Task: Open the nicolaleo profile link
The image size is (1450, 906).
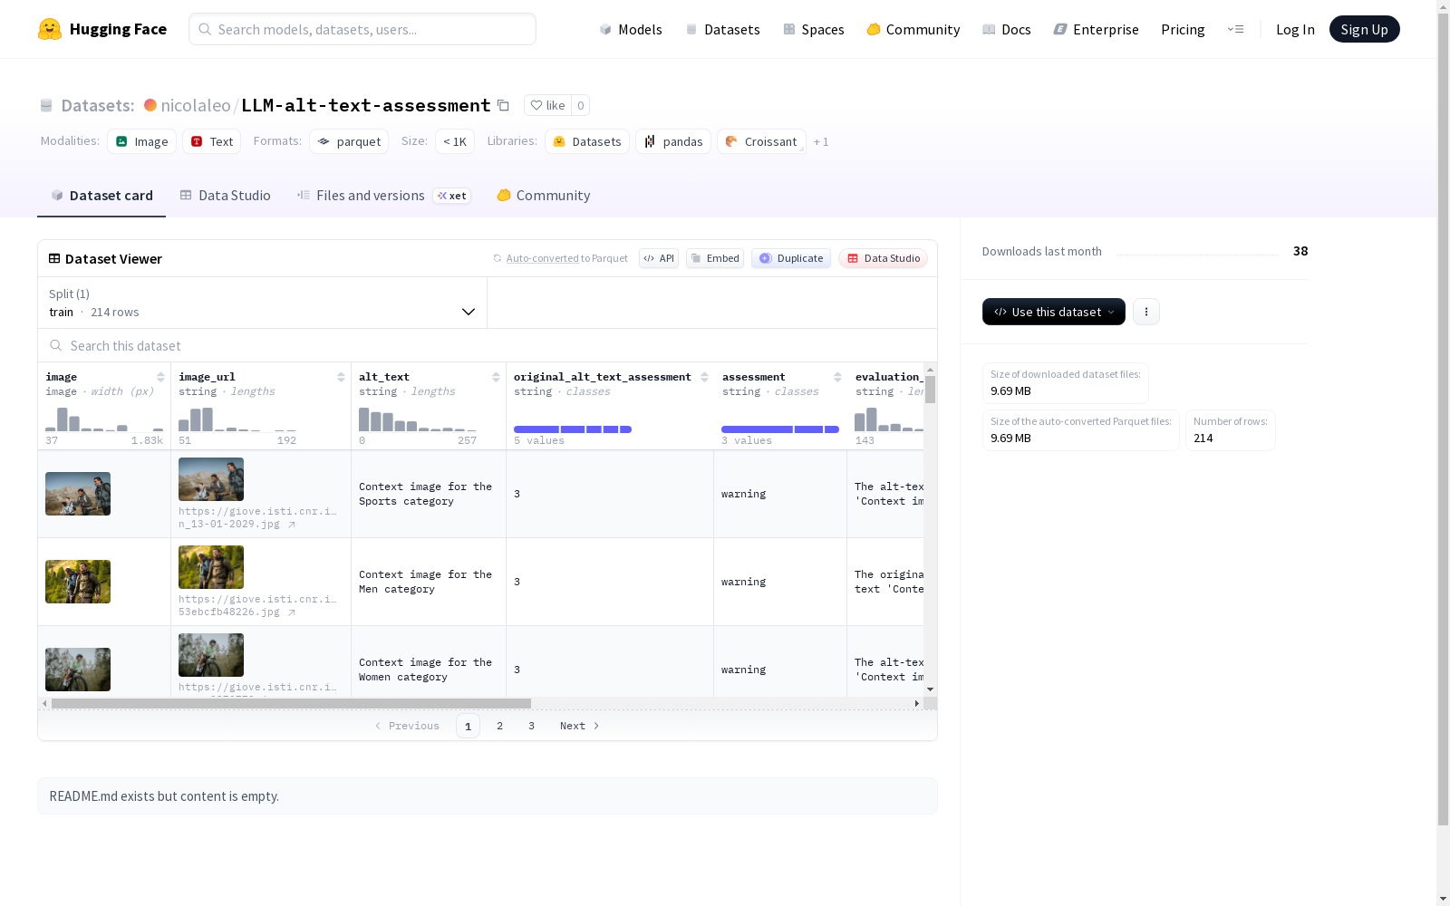Action: coord(196,105)
